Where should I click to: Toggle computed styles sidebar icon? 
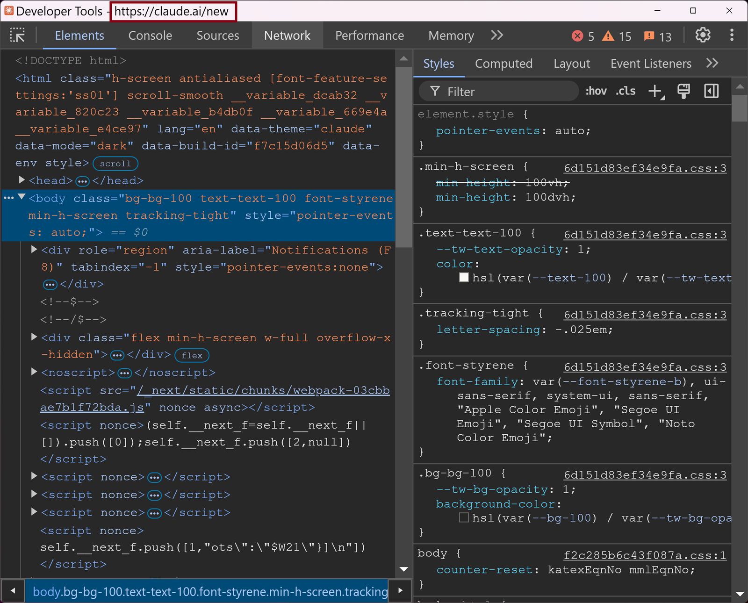[711, 91]
